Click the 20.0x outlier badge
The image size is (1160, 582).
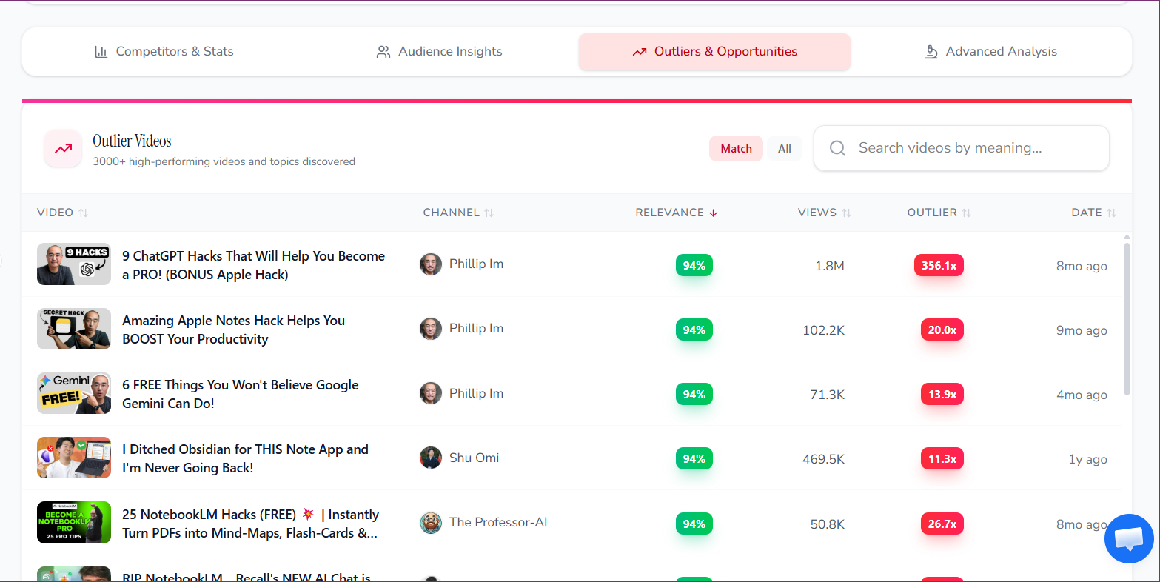[x=942, y=330]
